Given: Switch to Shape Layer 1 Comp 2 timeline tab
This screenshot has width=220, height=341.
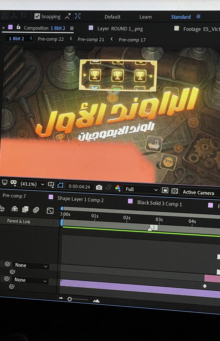Looking at the screenshot, I should [81, 199].
